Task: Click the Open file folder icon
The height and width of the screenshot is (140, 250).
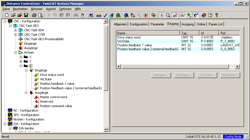Action: tap(13, 15)
